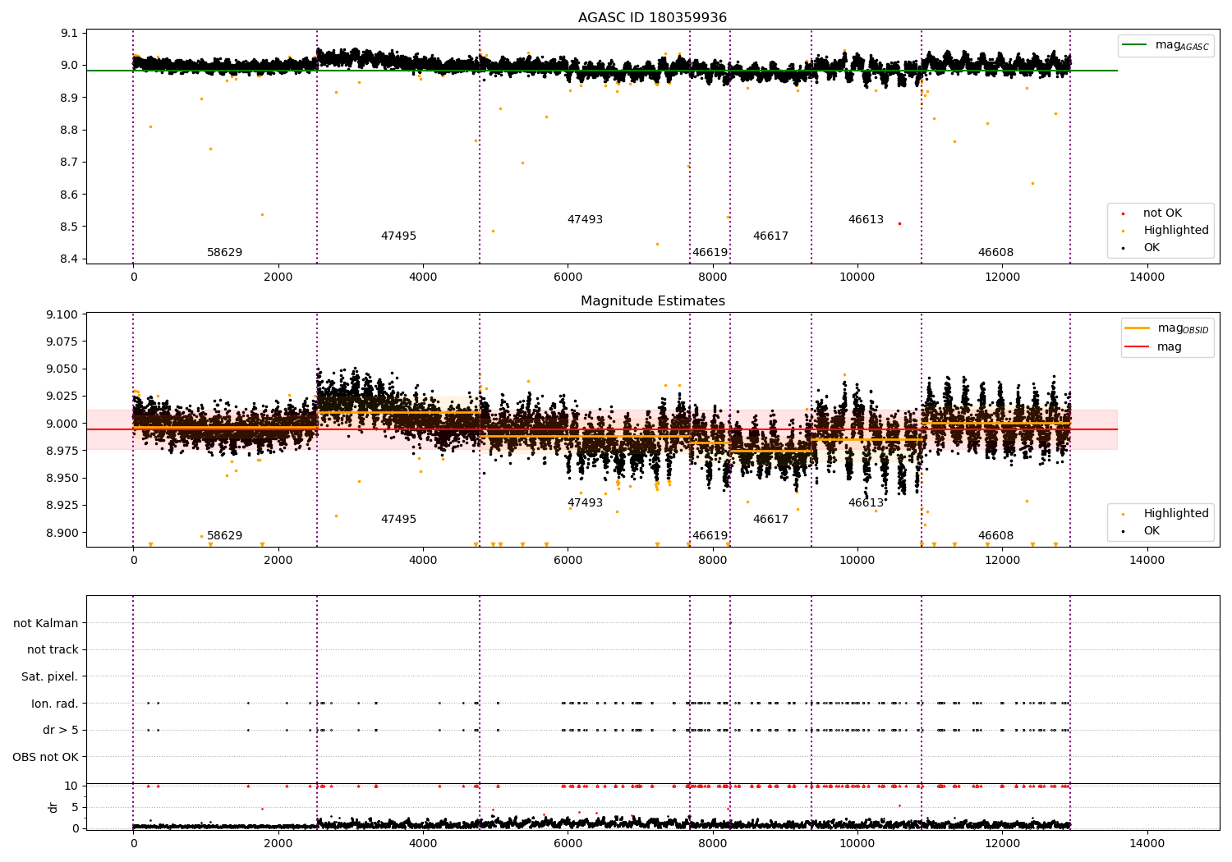The height and width of the screenshot is (862, 1232).
Task: Click tick '10' on the dr axis
Action: click(x=71, y=786)
